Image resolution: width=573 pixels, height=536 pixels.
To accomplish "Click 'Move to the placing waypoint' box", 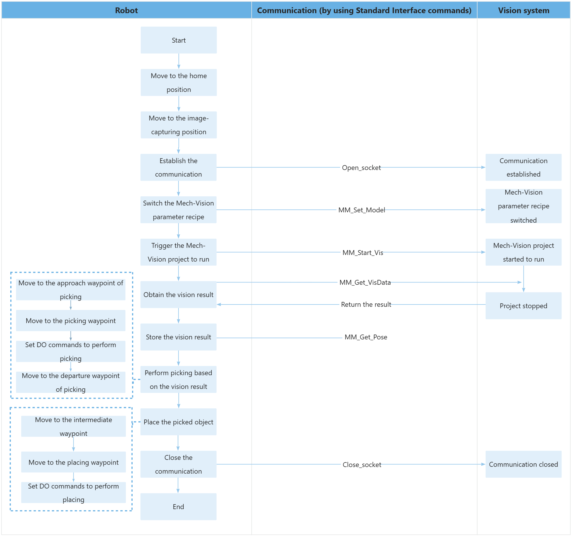I will coord(73,462).
